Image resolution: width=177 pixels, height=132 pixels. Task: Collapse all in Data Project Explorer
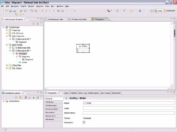click(x=34, y=24)
